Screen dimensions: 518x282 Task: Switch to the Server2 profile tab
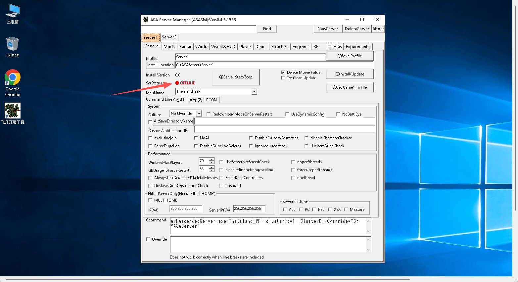[169, 37]
